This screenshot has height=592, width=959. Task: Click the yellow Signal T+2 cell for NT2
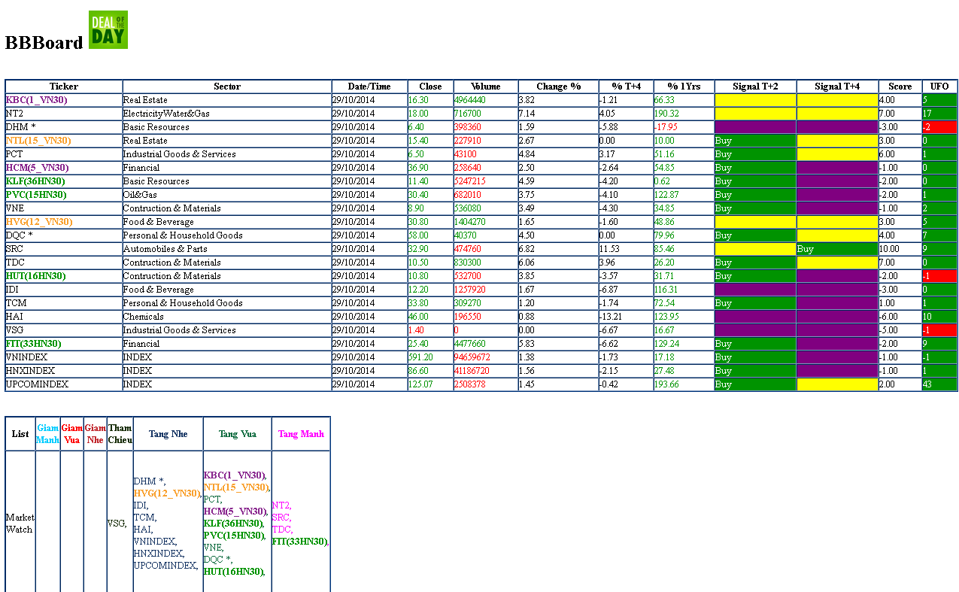click(754, 114)
